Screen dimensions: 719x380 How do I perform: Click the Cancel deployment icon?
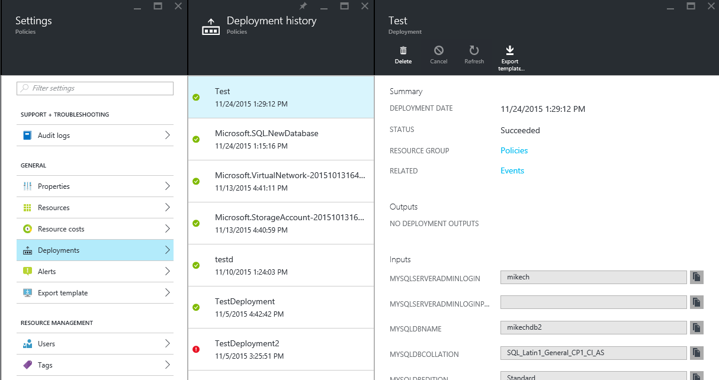coord(439,51)
